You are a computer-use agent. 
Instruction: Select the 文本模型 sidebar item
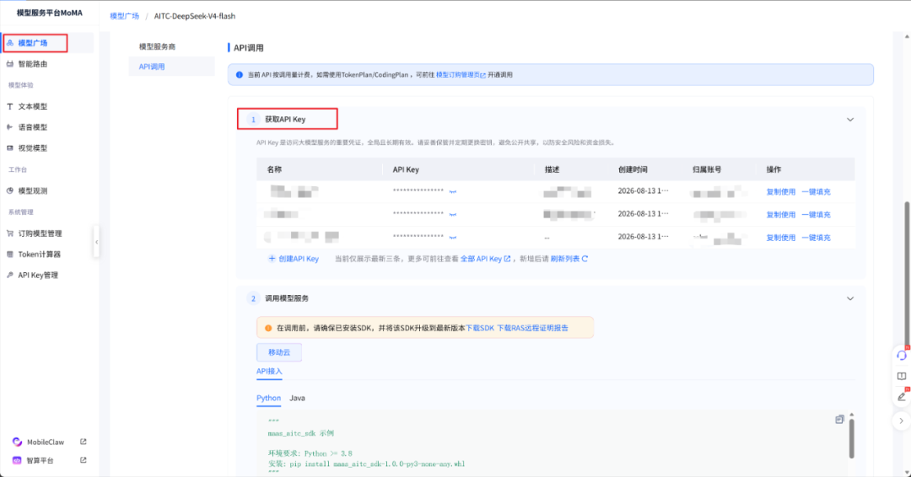[33, 106]
